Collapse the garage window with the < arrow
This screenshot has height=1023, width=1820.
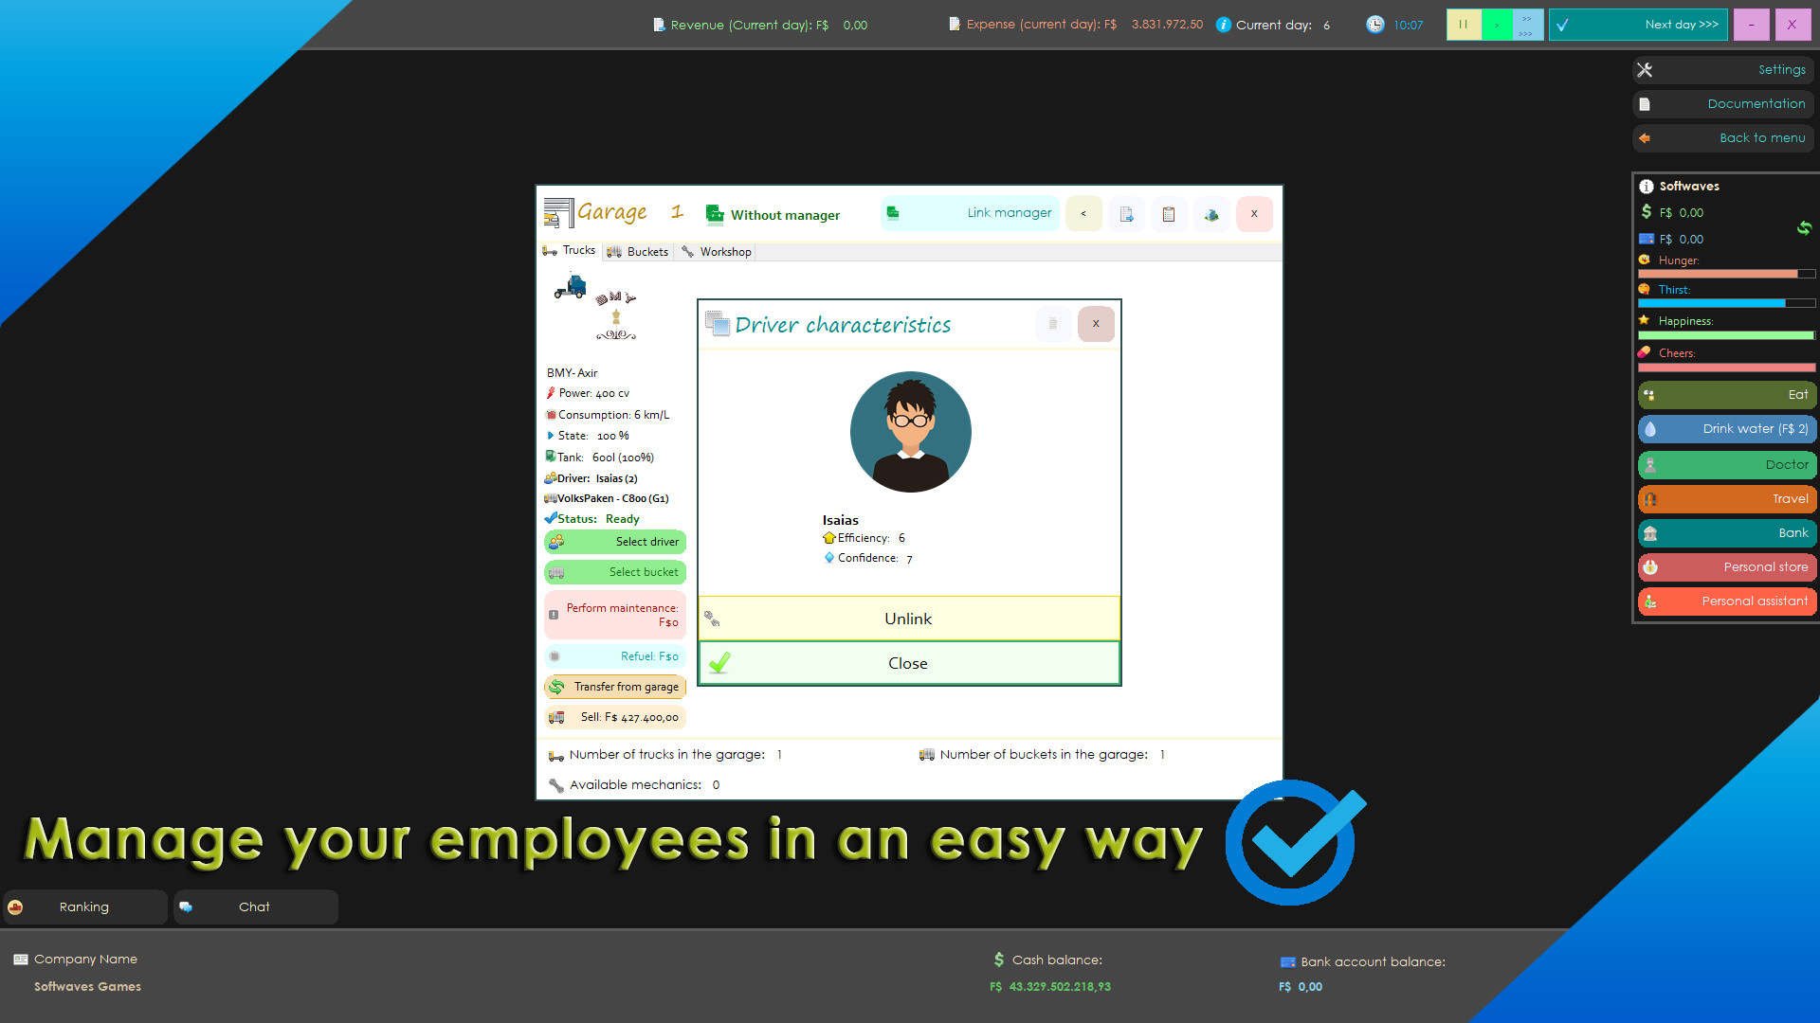pos(1083,214)
